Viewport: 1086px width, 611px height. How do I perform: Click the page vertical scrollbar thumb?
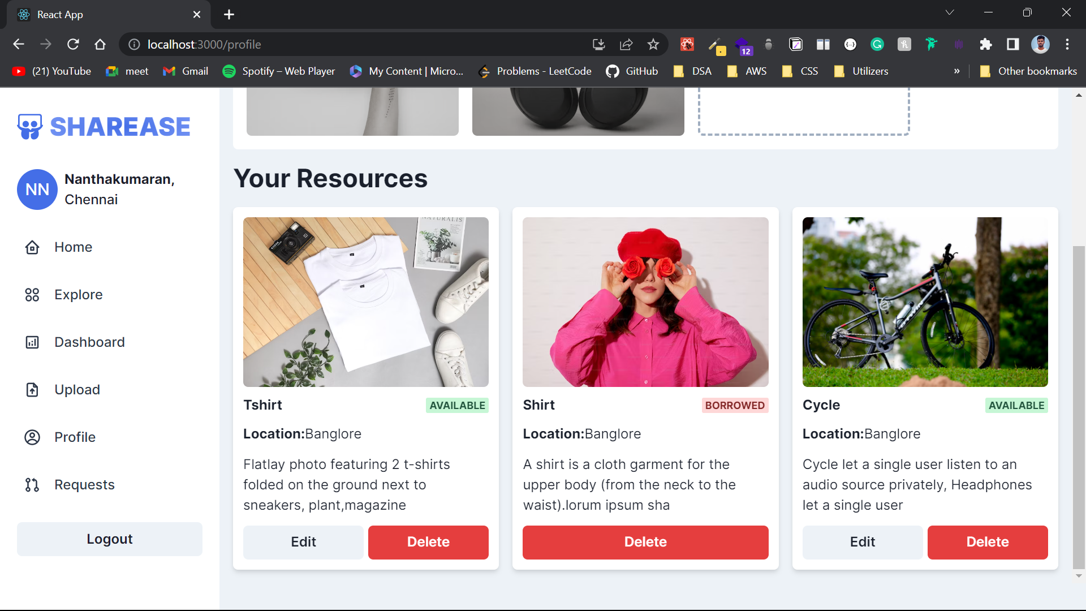click(x=1079, y=407)
